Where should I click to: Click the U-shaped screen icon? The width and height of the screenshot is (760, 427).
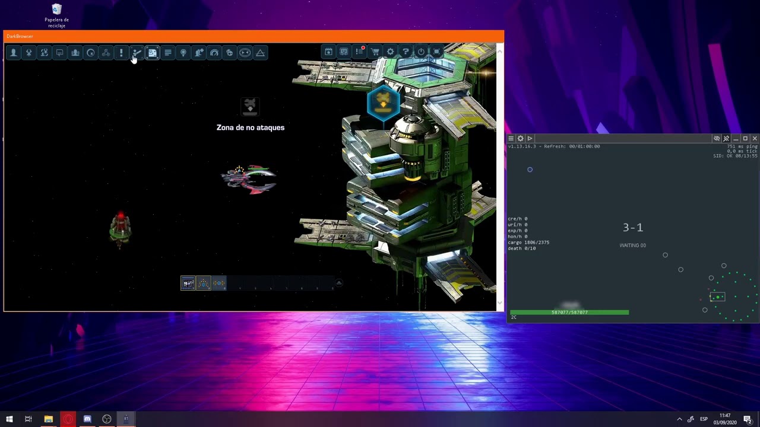pos(344,52)
